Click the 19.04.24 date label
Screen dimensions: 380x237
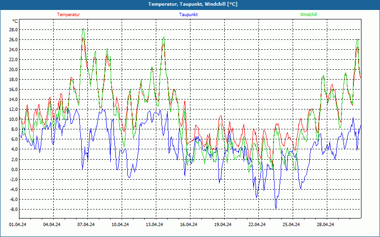(x=223, y=225)
